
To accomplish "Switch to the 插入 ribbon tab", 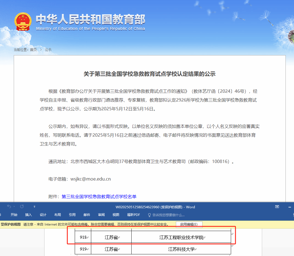I will tap(29, 215).
